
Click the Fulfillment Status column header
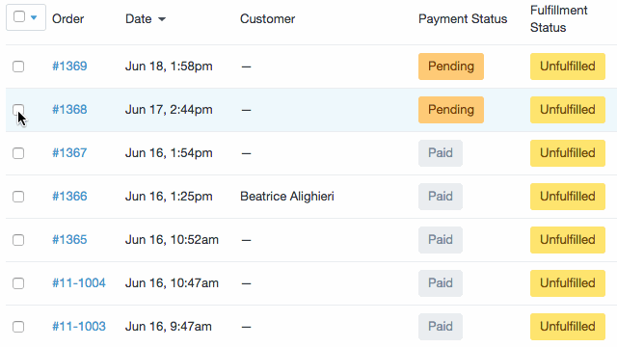click(559, 19)
